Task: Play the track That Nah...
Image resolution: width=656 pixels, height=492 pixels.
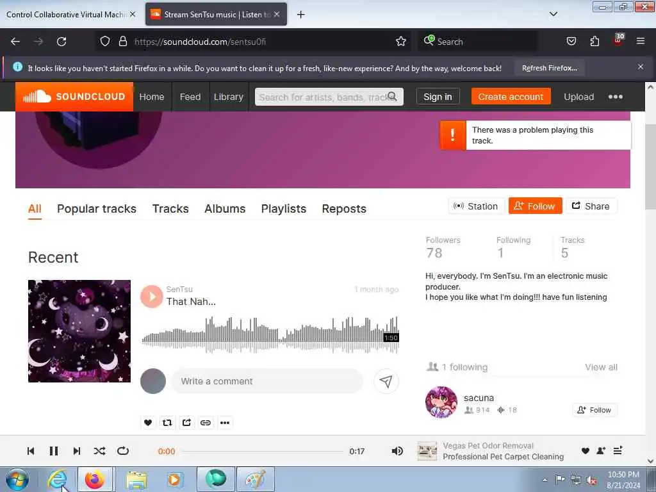Action: pyautogui.click(x=151, y=296)
